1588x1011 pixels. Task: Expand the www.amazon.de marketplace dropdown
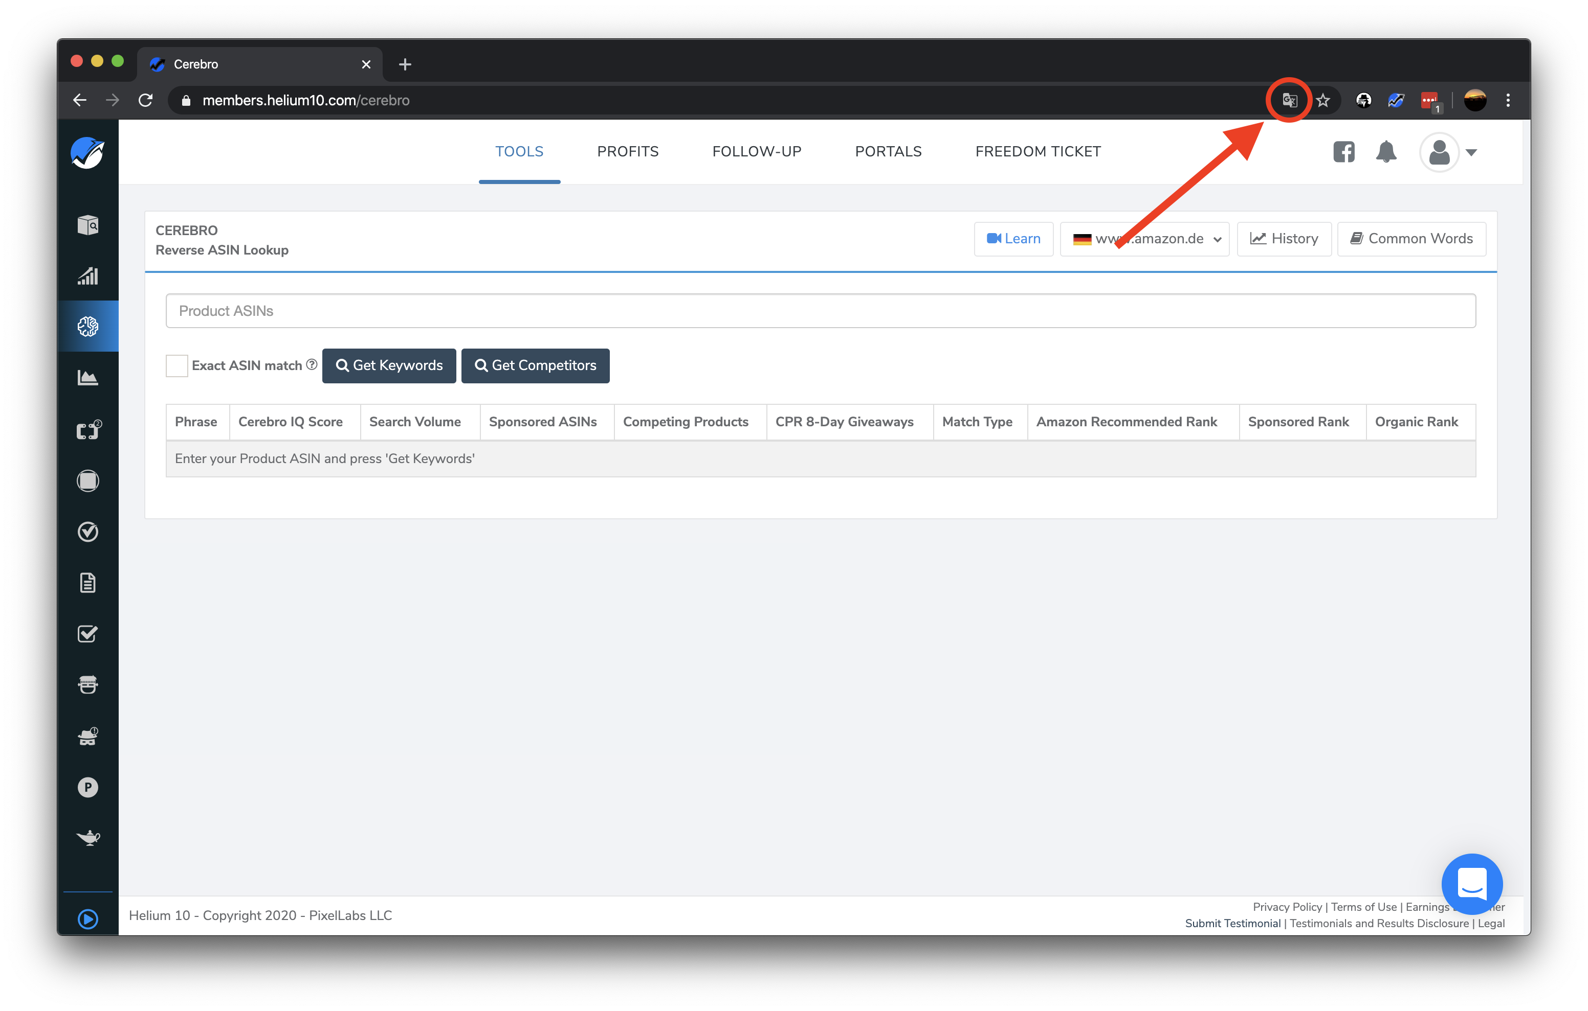[1217, 239]
